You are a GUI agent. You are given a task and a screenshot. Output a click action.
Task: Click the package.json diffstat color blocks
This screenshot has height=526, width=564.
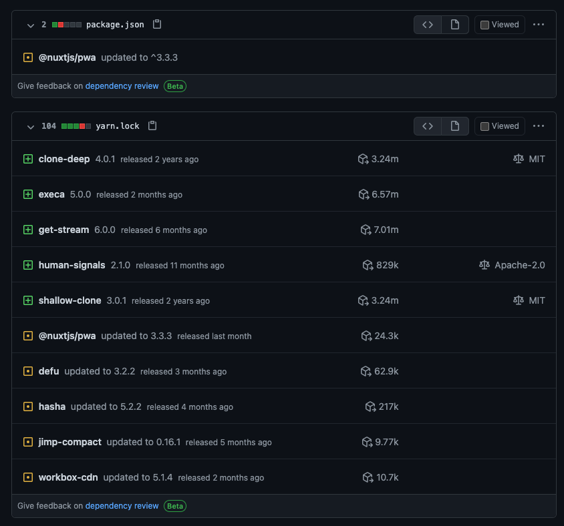coord(67,25)
